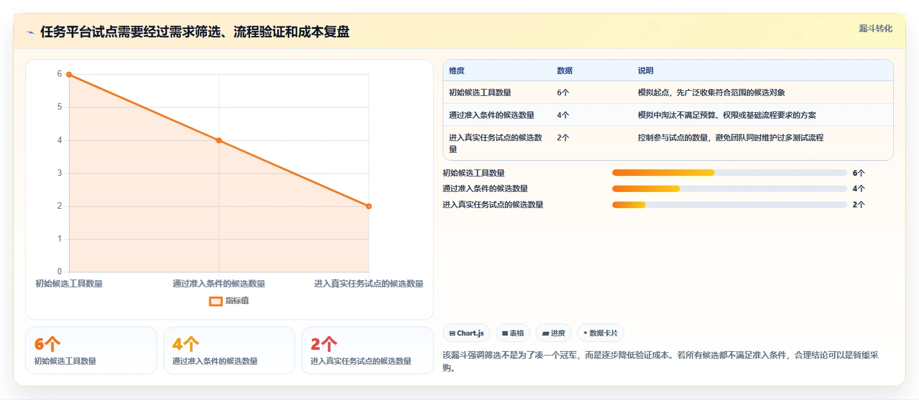Open the 2个 进入真实任务试点 data card
Image resolution: width=919 pixels, height=400 pixels.
click(x=367, y=350)
